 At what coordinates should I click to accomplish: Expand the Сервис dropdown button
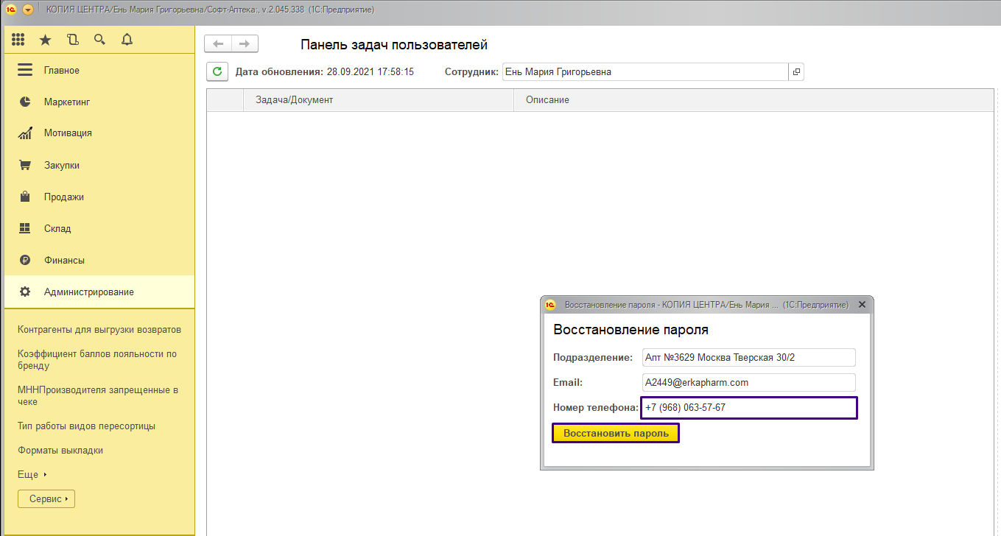(46, 499)
